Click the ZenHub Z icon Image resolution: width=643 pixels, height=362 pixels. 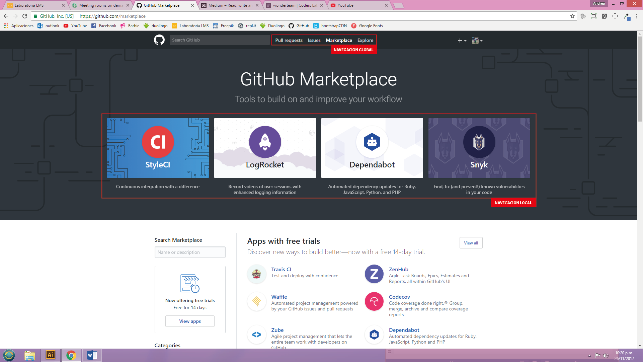click(374, 274)
